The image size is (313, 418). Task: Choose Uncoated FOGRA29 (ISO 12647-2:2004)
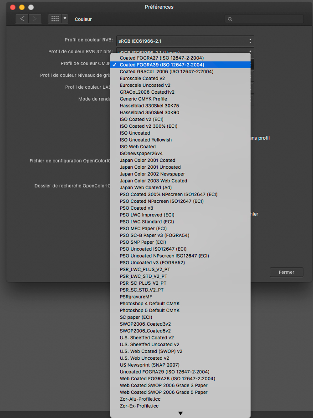180,372
